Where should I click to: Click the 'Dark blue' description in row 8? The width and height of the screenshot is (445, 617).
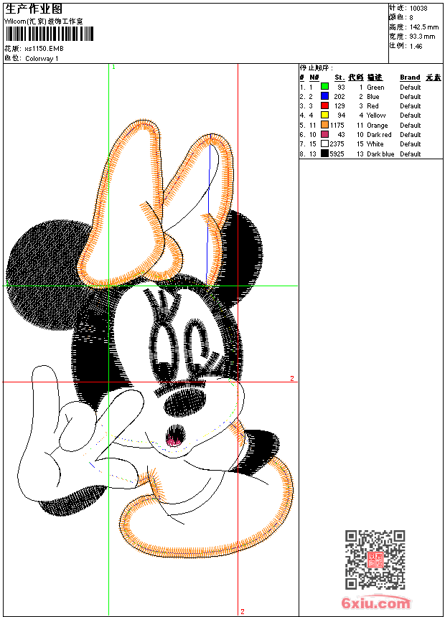coord(380,154)
